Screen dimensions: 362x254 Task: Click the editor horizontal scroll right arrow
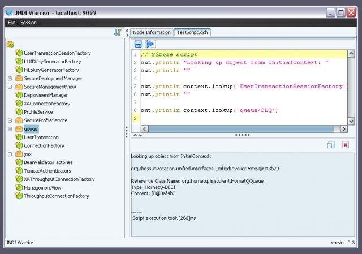(x=344, y=129)
